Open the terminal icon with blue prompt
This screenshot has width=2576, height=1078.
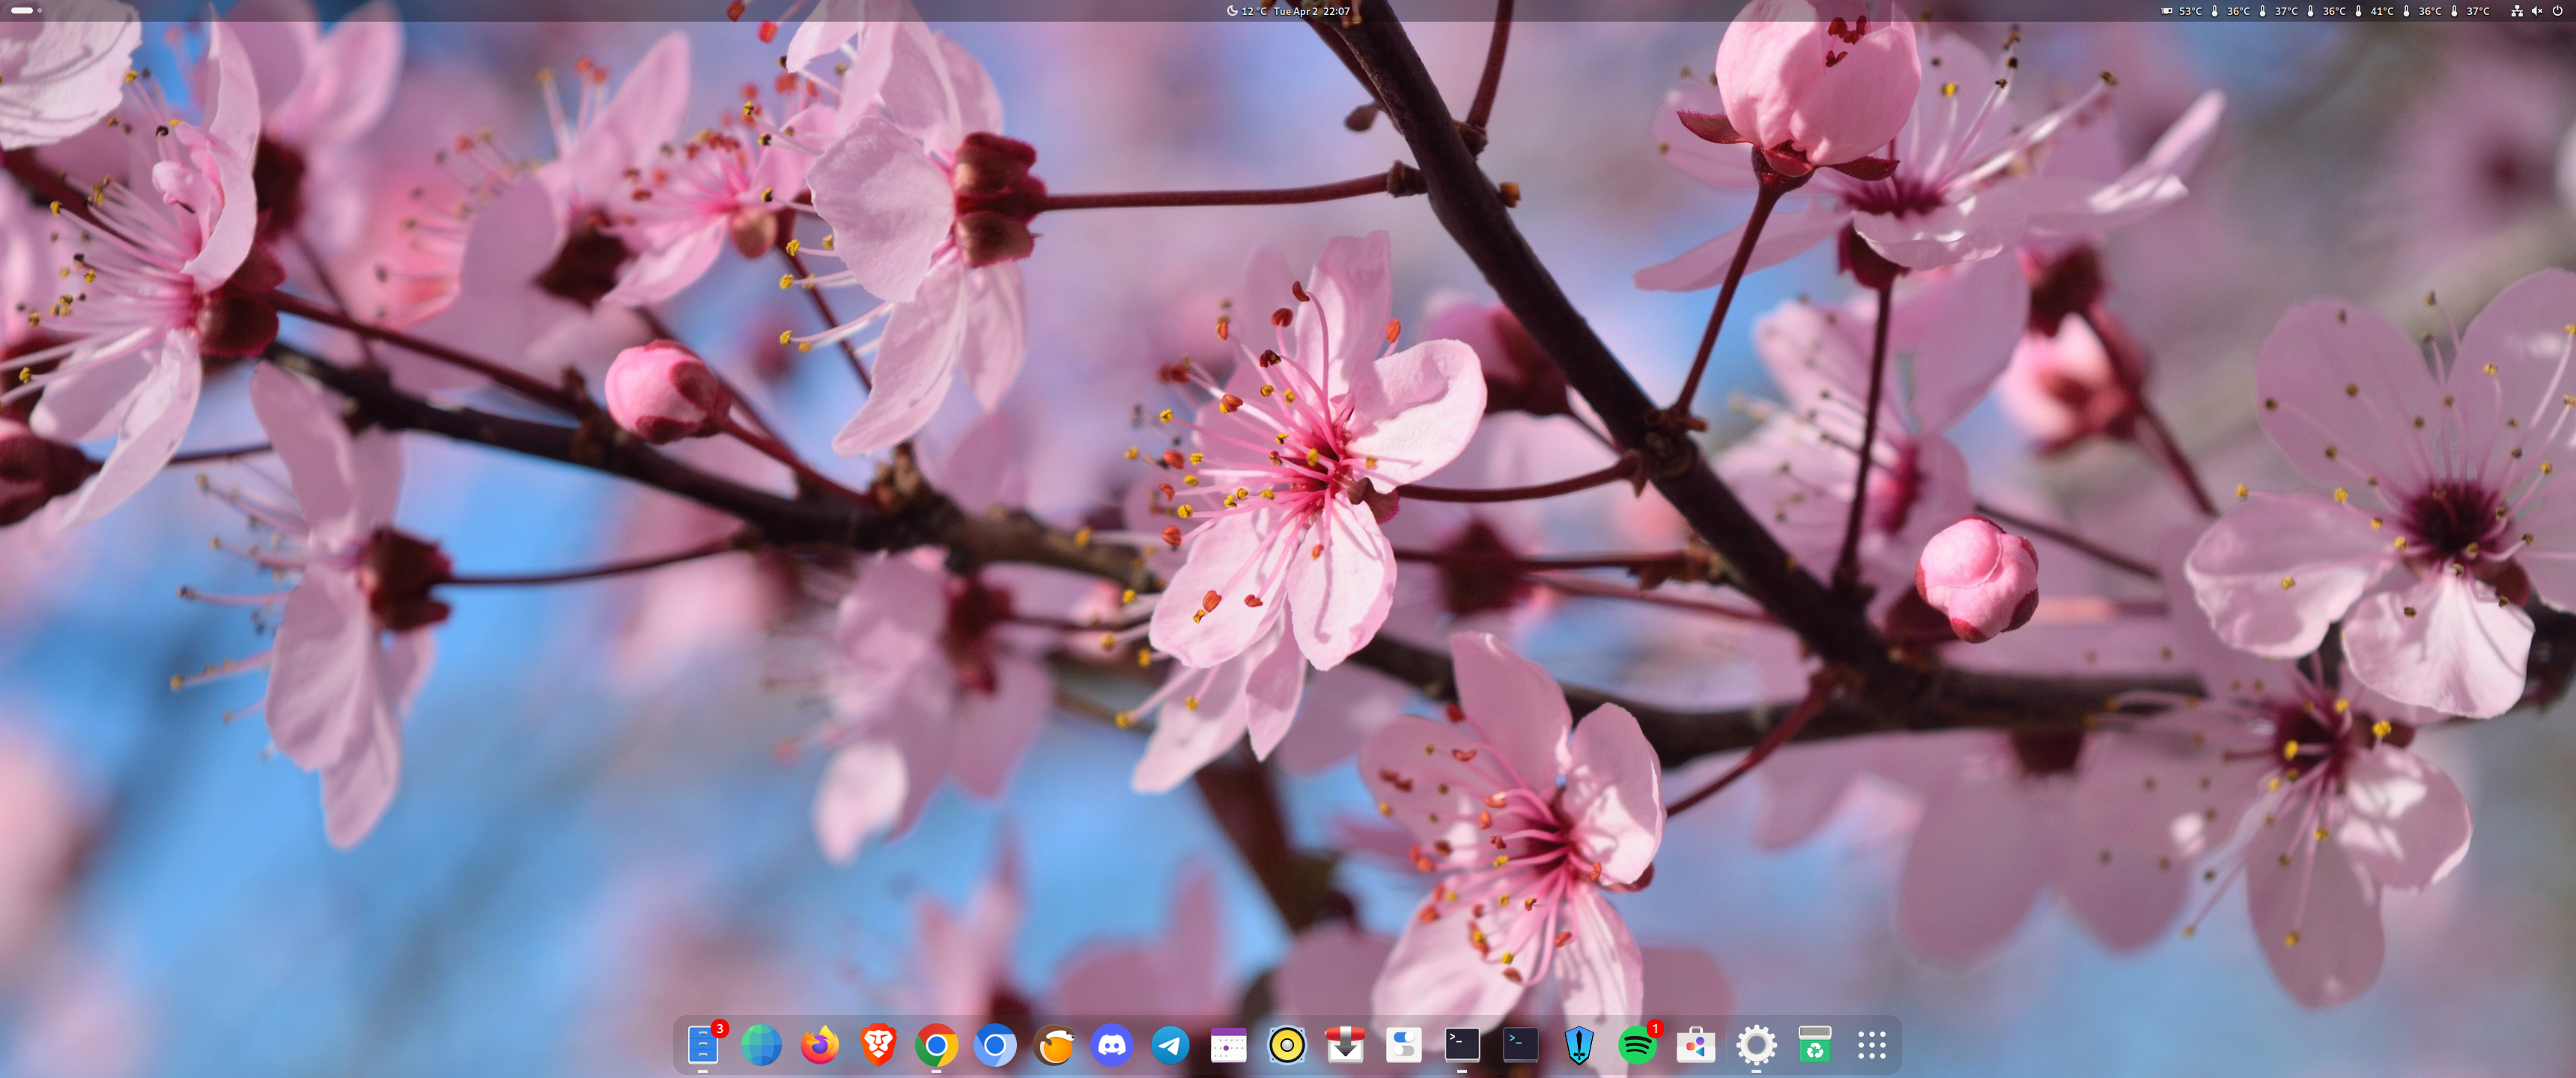tap(1520, 1045)
